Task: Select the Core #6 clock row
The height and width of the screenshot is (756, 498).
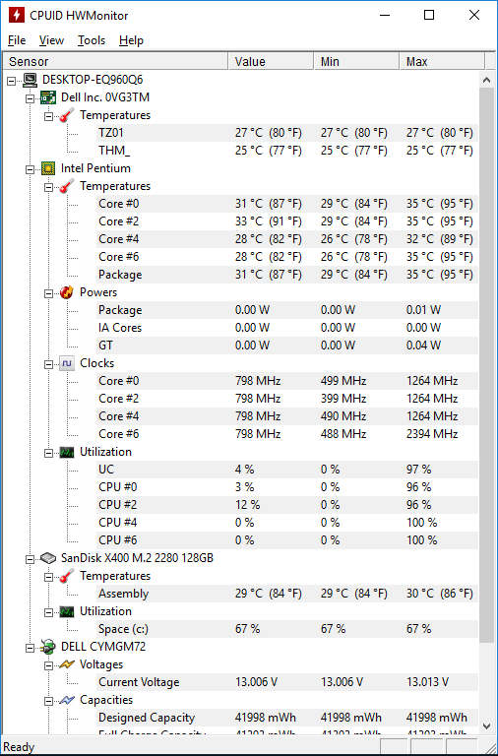Action: pyautogui.click(x=286, y=434)
